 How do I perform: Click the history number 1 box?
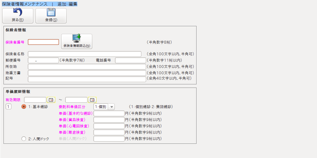pos(9,106)
